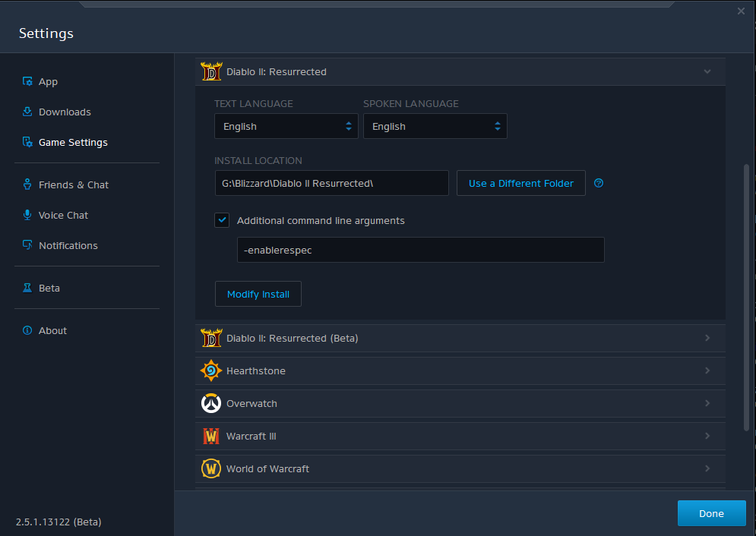756x536 pixels.
Task: Click the Done button
Action: click(712, 513)
